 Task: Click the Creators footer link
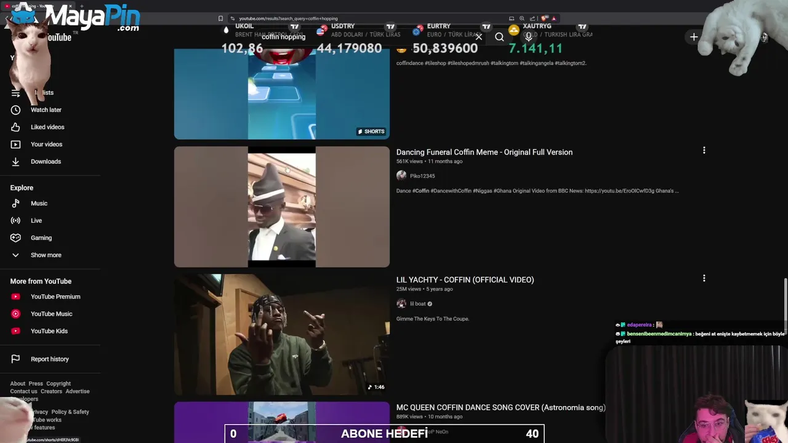click(x=51, y=391)
